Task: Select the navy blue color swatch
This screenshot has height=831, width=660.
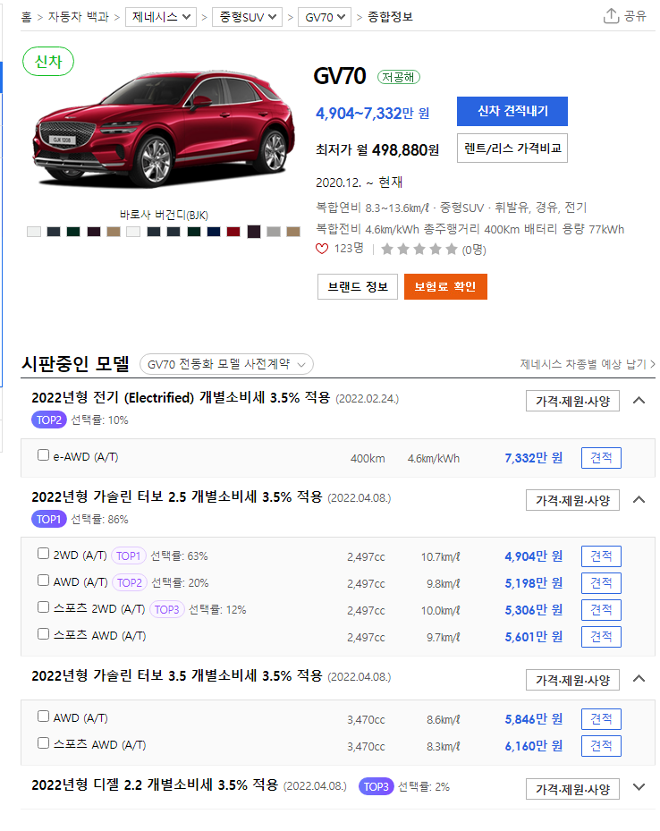Action: coord(214,232)
